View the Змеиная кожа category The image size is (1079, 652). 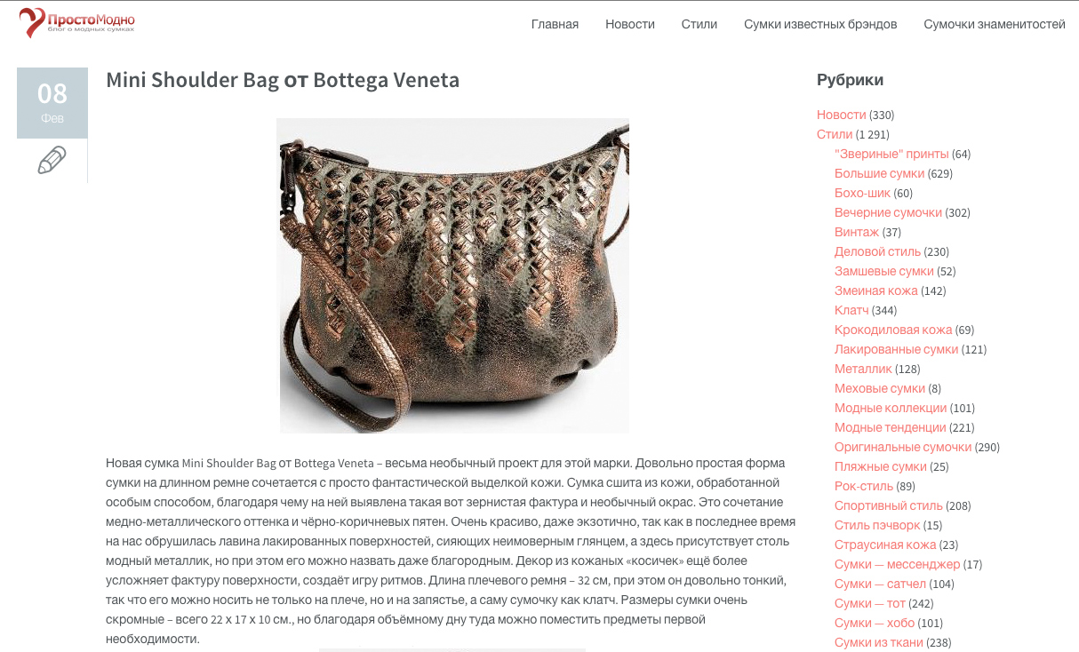876,290
